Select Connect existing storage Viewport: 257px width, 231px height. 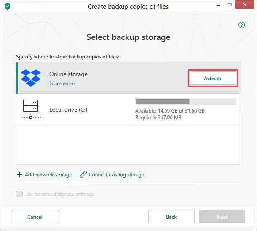pyautogui.click(x=116, y=175)
